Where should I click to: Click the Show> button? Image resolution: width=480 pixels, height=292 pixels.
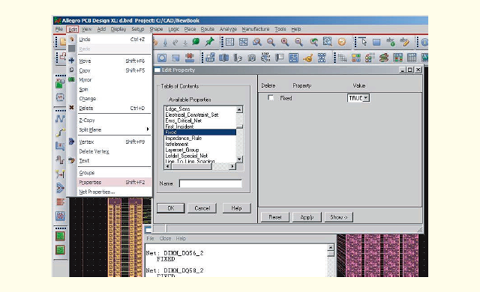(x=338, y=217)
